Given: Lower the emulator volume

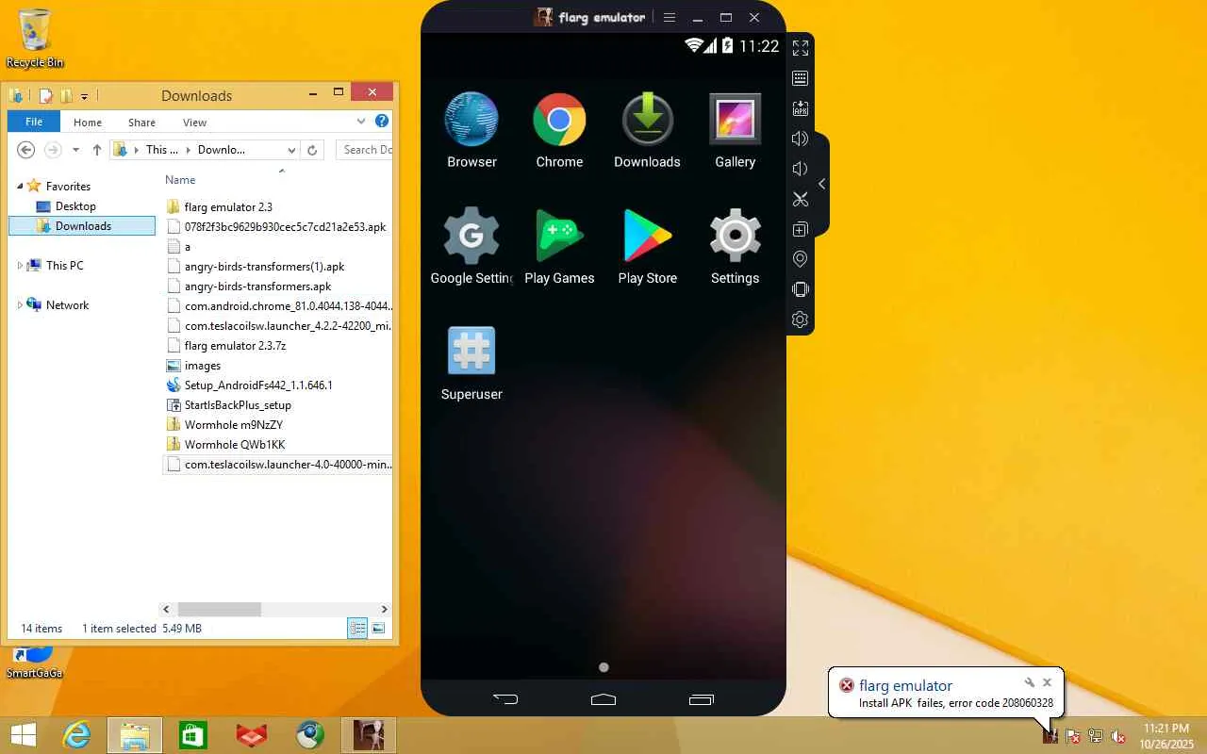Looking at the screenshot, I should click(801, 169).
